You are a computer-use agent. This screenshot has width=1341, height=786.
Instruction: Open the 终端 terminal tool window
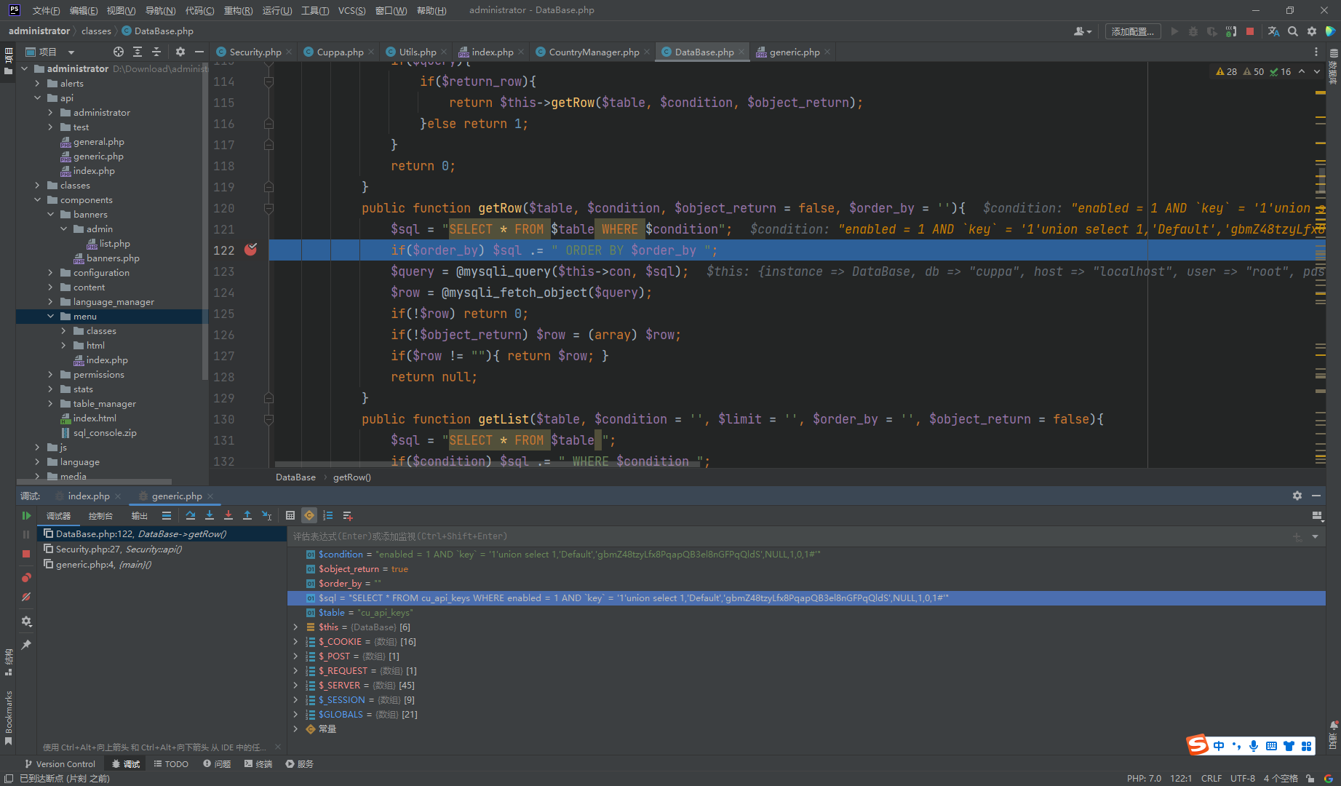point(258,764)
